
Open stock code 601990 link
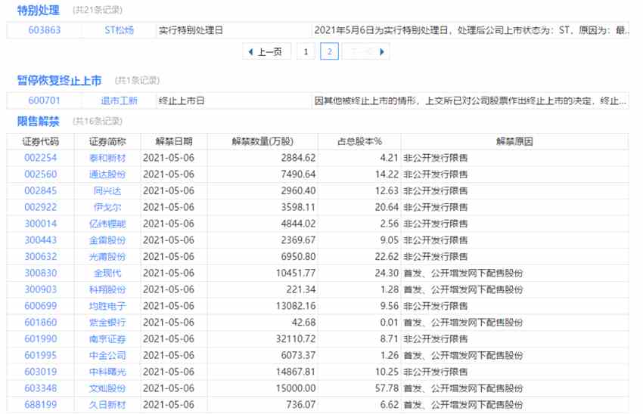tap(40, 339)
